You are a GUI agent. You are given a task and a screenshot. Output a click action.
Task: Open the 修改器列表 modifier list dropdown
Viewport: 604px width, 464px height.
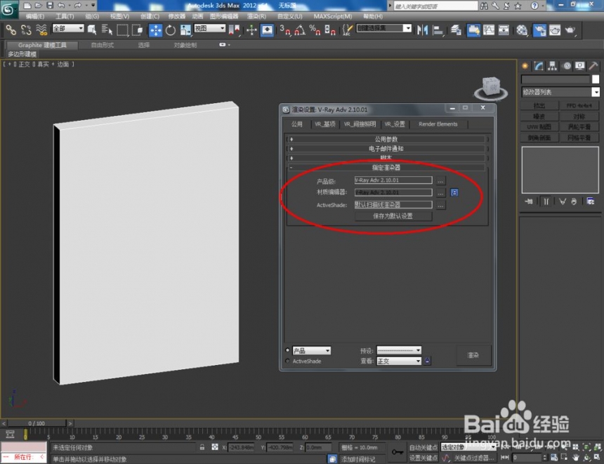[x=560, y=92]
